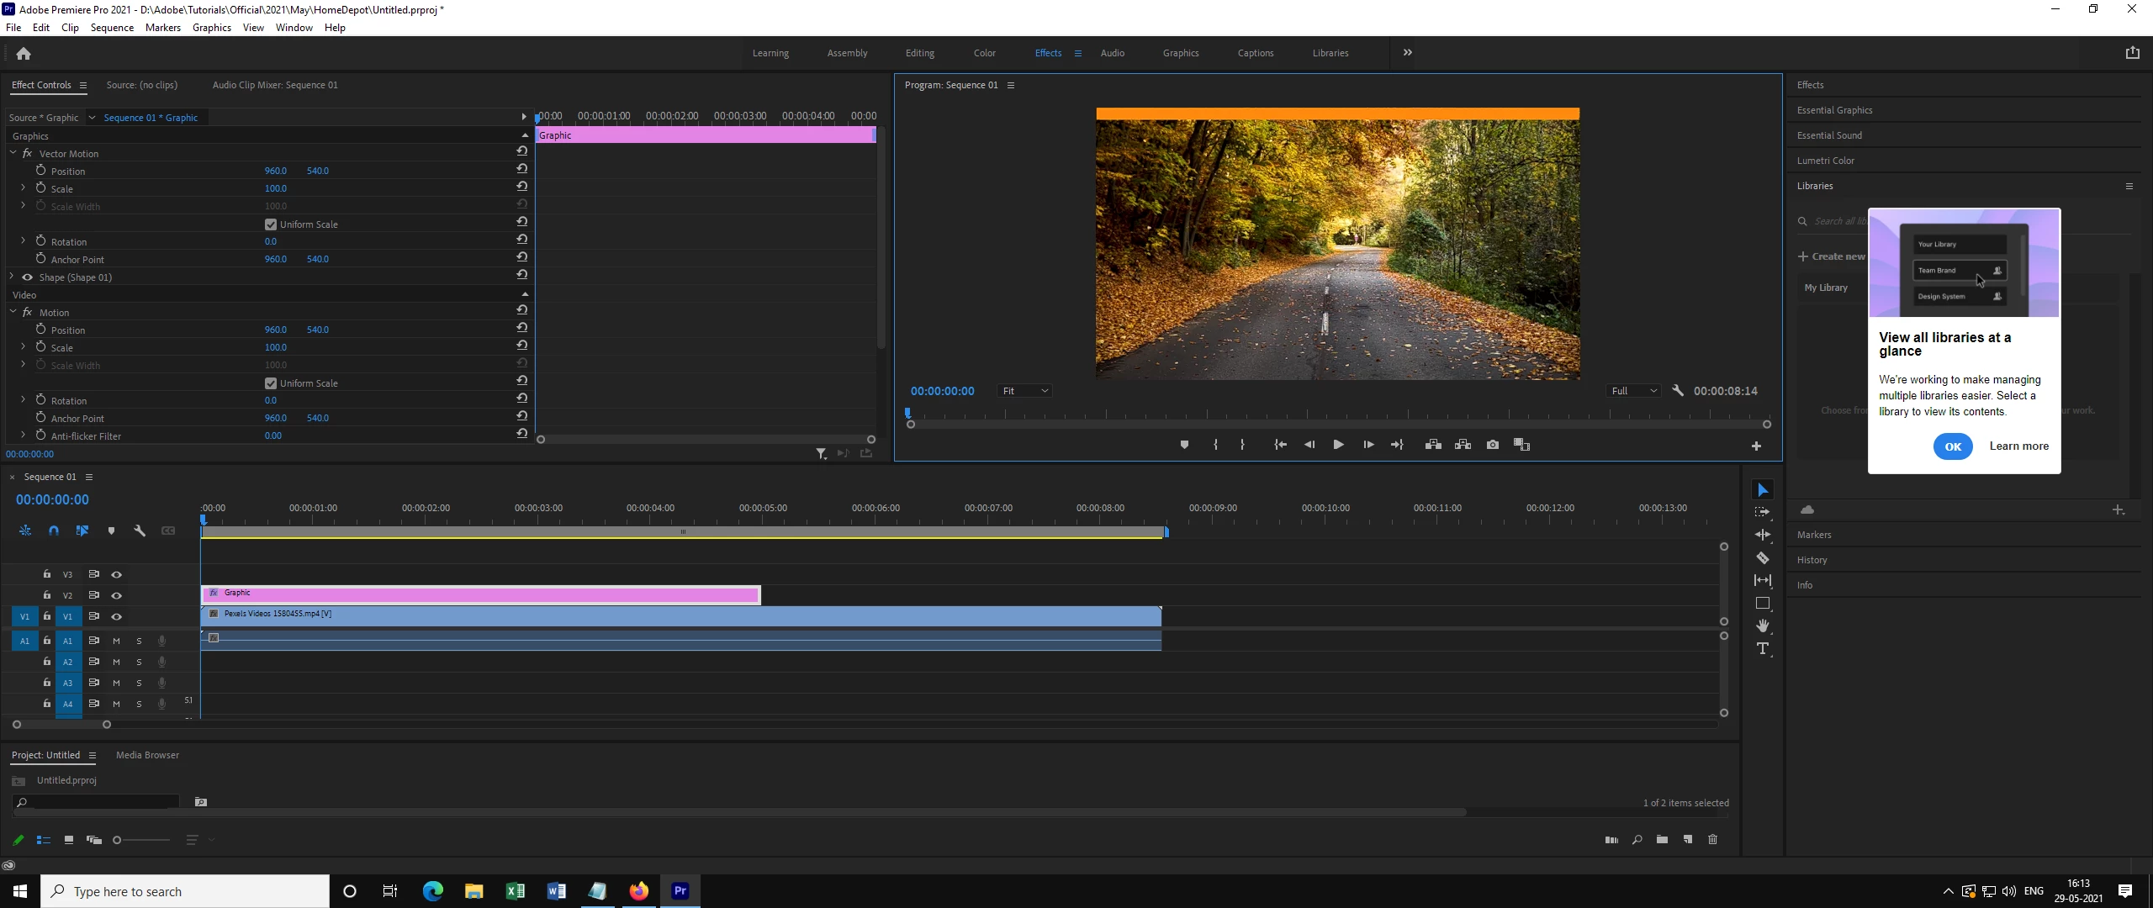Select the Ripple Edit tool
The width and height of the screenshot is (2153, 908).
(1763, 535)
